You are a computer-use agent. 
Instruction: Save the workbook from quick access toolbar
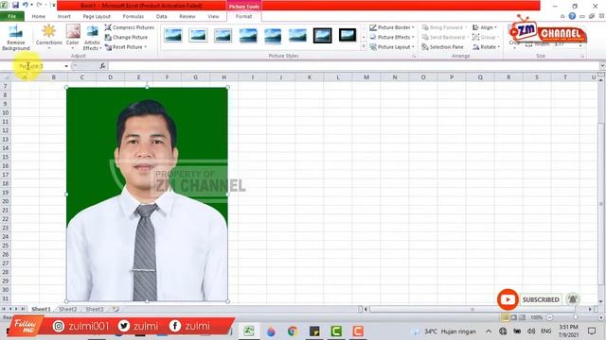[x=15, y=5]
